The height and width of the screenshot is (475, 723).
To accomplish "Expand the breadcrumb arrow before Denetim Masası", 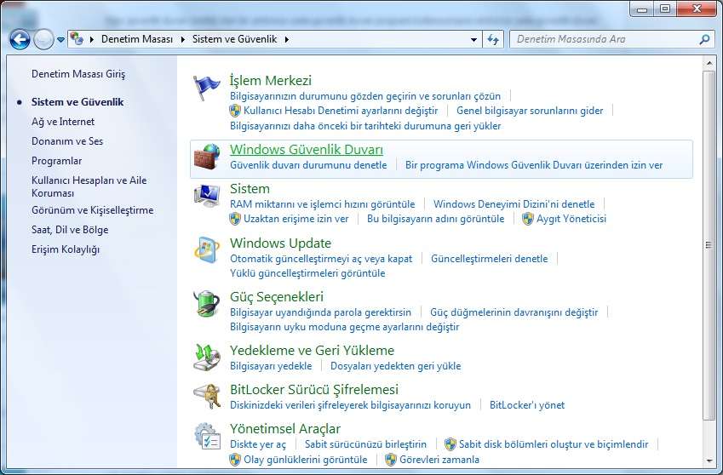I will click(91, 40).
